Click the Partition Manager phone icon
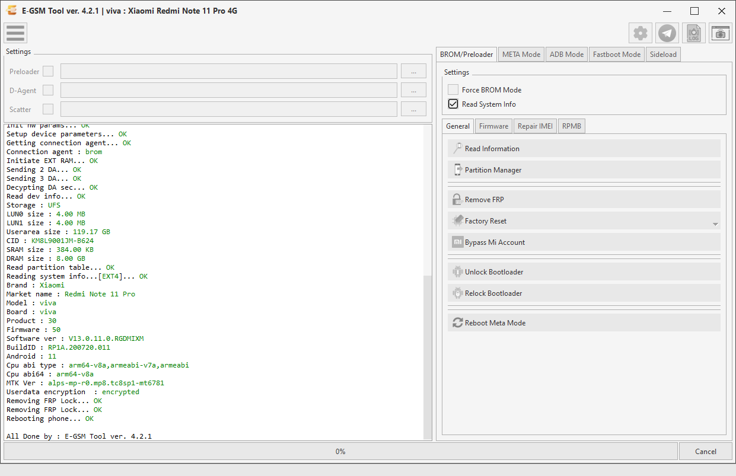This screenshot has height=476, width=736. point(457,170)
